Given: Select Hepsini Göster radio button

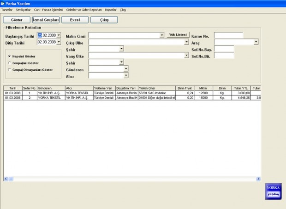Looking at the screenshot, I should coord(10,56).
